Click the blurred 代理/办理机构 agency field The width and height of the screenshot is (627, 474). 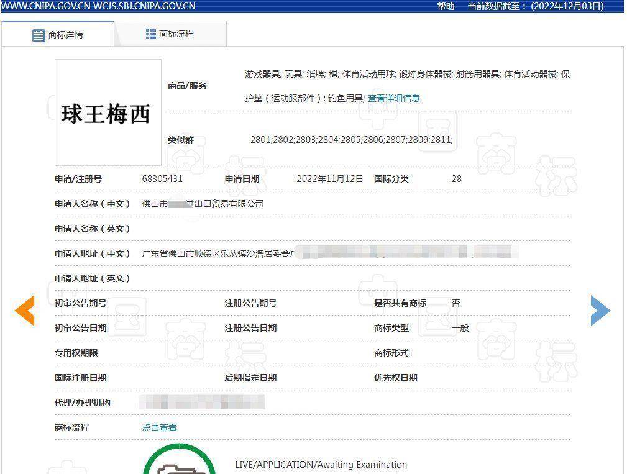(x=202, y=403)
